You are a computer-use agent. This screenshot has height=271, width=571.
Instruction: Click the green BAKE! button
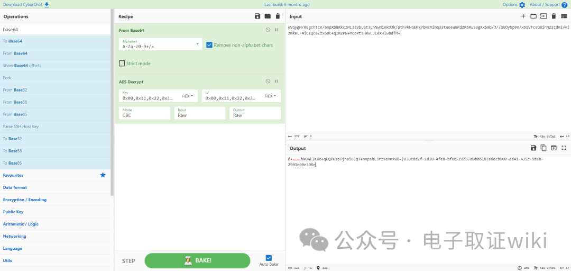tap(197, 260)
